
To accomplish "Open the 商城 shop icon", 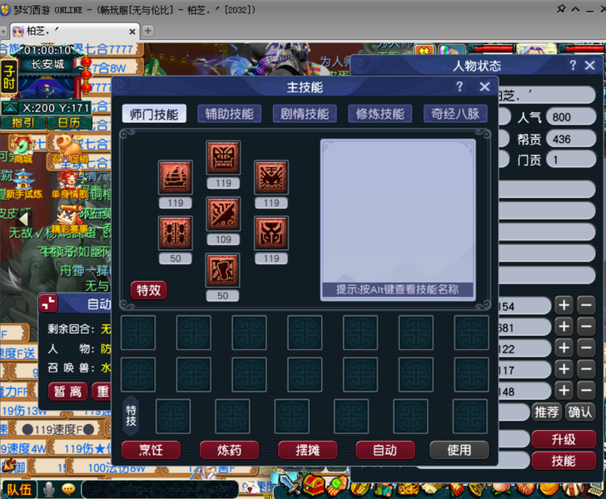I will [x=22, y=149].
